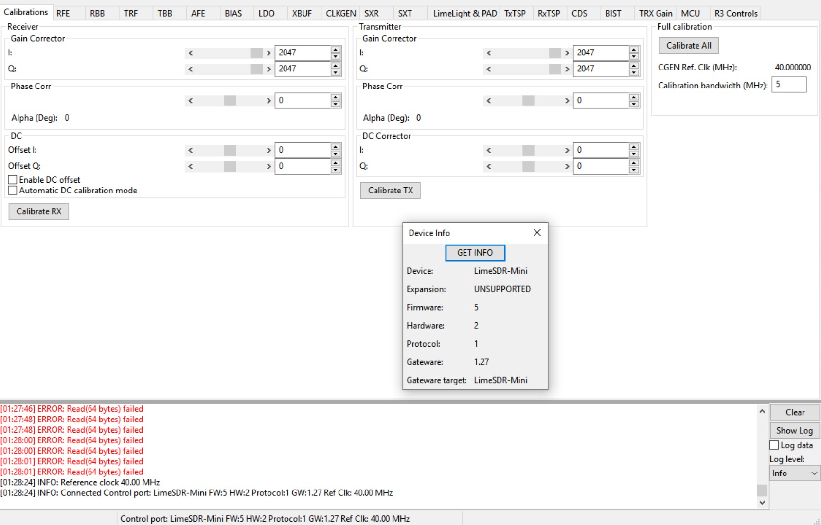This screenshot has height=525, width=821.
Task: Switch to the CLKGEN tab
Action: pos(340,13)
